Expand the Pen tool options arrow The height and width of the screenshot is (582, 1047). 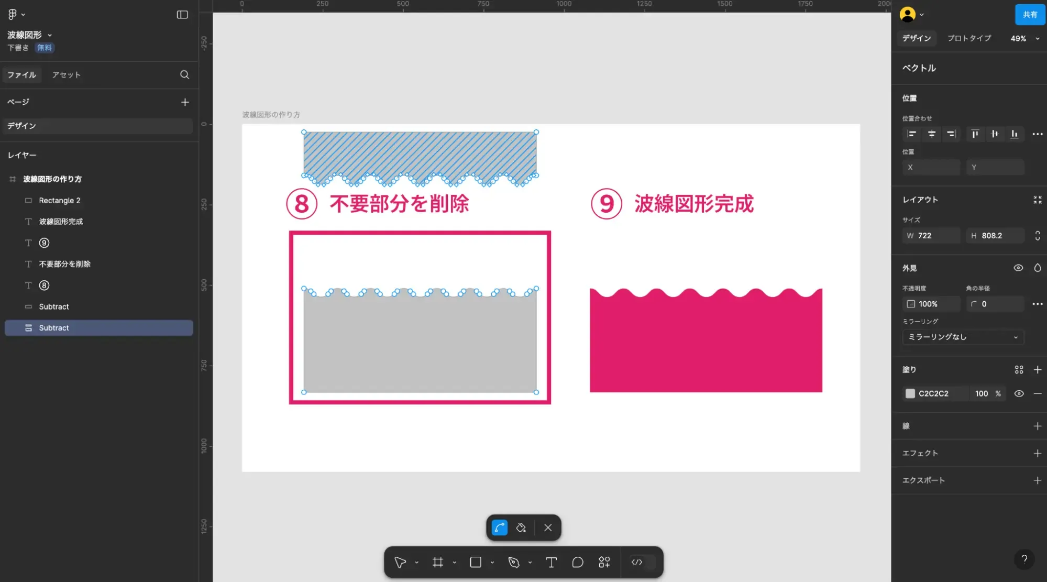(530, 563)
